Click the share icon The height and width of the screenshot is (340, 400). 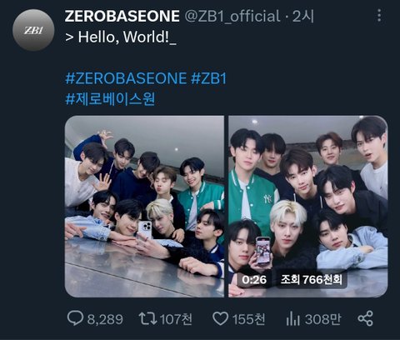tap(365, 318)
